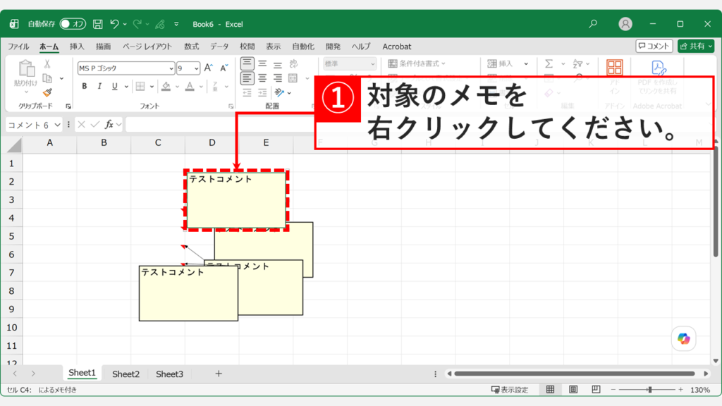Expand the Font Color dropdown arrow
Viewport: 722px width, 406px height.
click(x=201, y=87)
